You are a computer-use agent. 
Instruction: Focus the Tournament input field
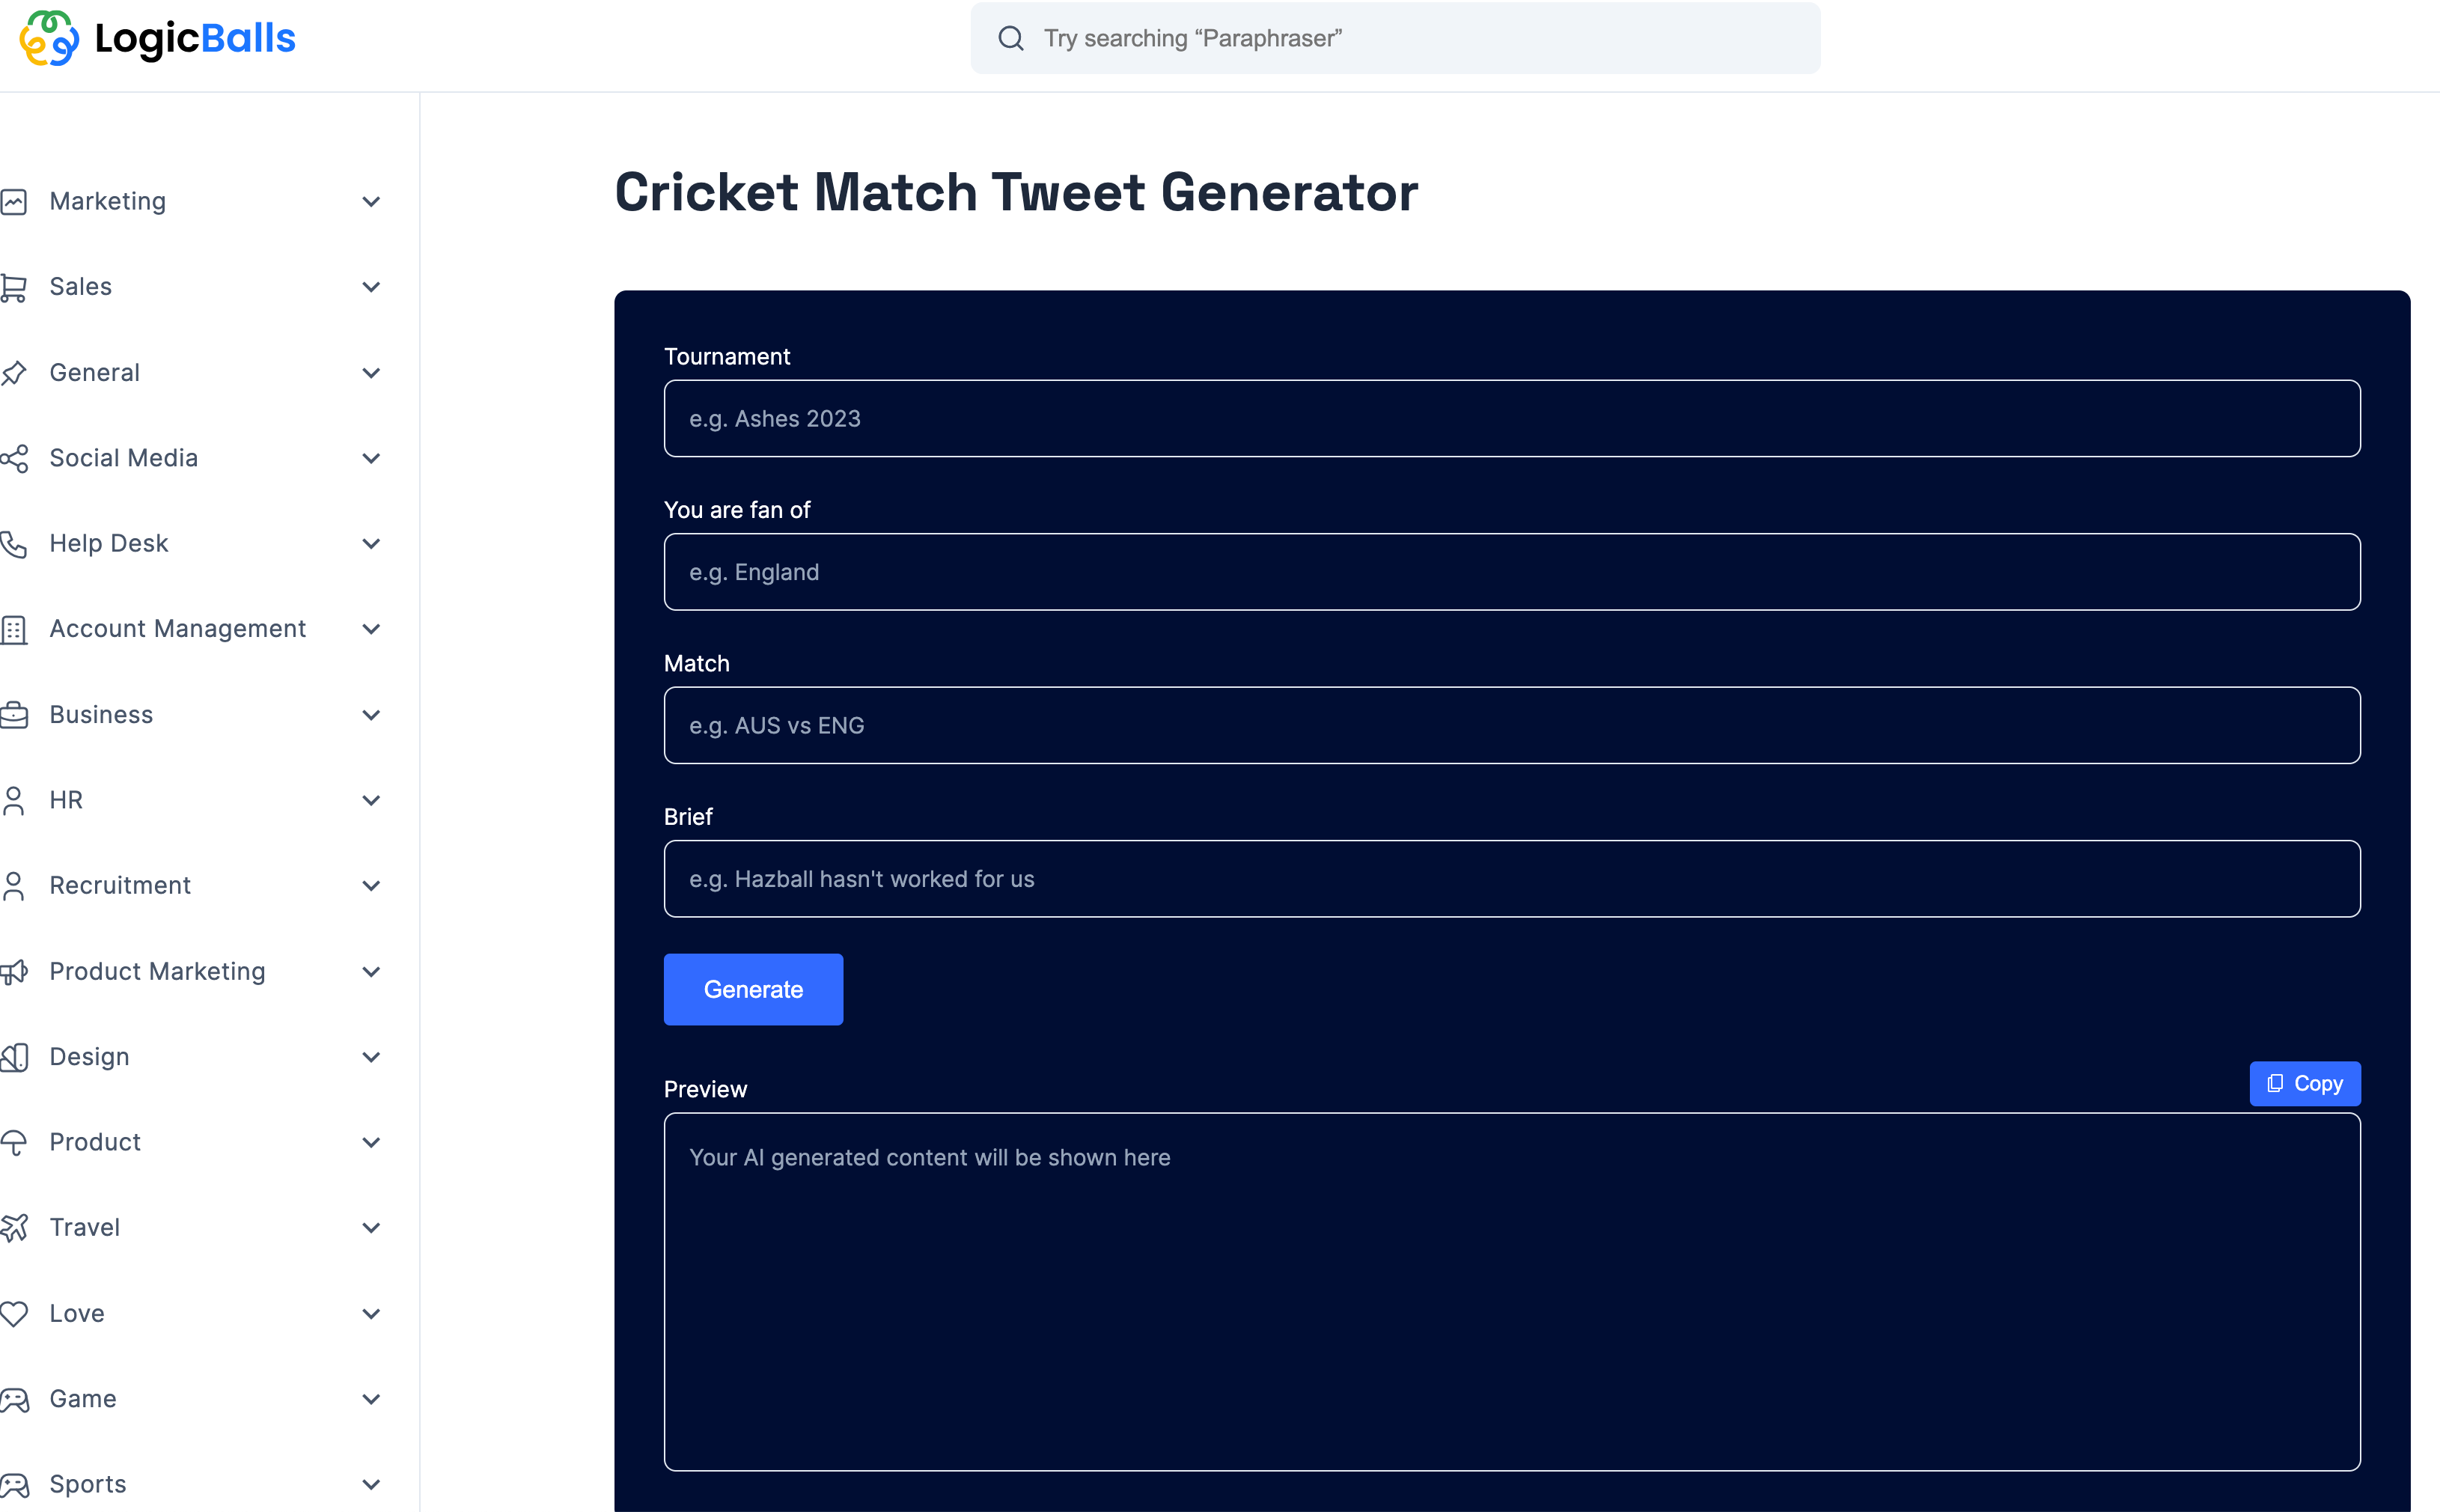[x=1512, y=419]
